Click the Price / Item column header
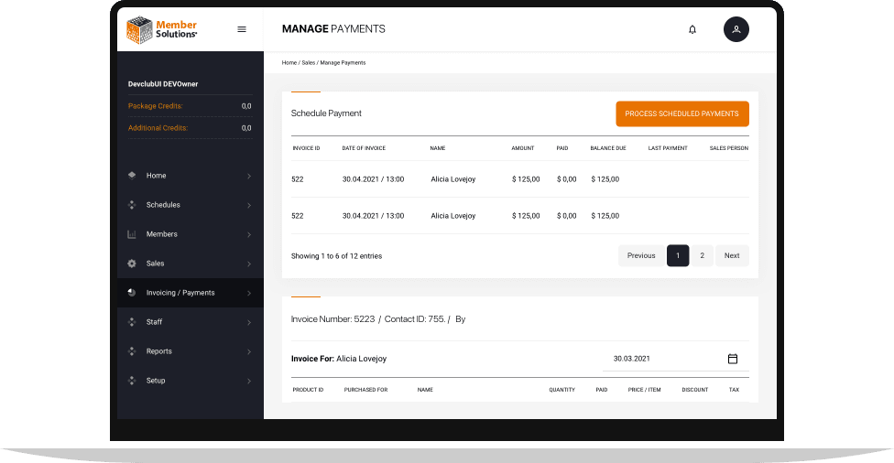 (644, 390)
